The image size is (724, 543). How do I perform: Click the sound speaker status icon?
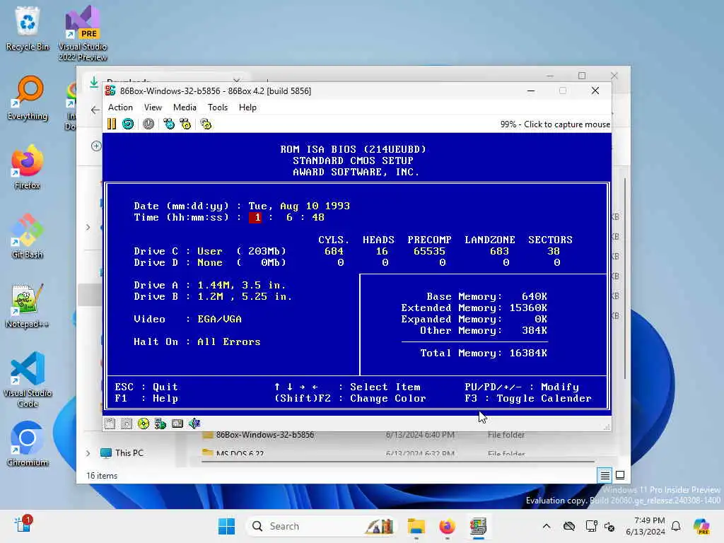194,424
